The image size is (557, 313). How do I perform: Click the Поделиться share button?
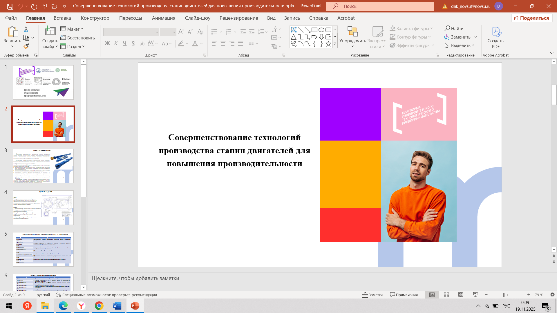[x=532, y=18]
